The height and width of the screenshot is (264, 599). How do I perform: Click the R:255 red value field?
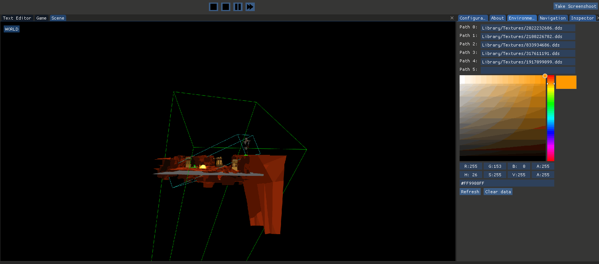pos(471,166)
